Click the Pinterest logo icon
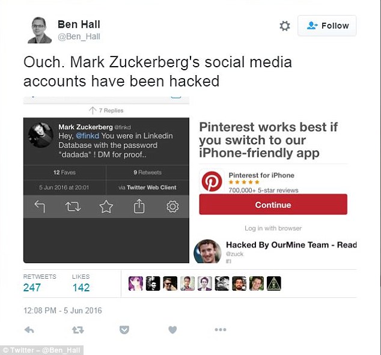Viewport: 381px width, 355px height. pyautogui.click(x=212, y=181)
